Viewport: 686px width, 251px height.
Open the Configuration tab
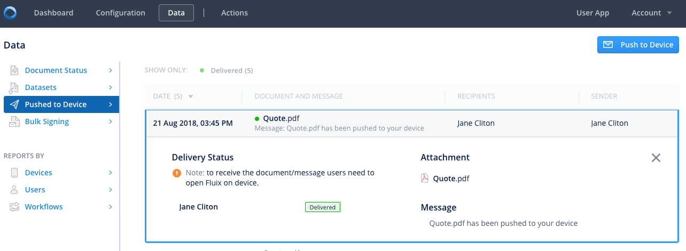(120, 13)
